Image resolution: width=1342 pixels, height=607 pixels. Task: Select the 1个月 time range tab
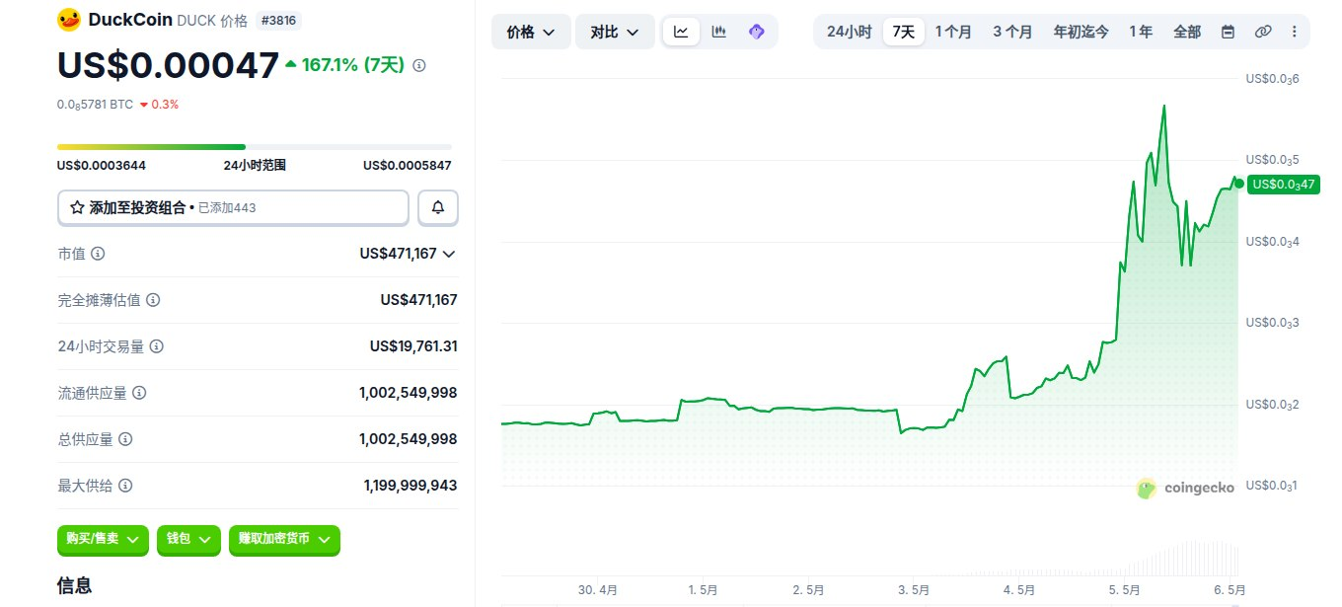(x=953, y=32)
